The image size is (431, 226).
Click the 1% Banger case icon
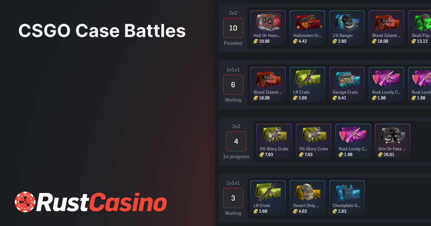(347, 22)
